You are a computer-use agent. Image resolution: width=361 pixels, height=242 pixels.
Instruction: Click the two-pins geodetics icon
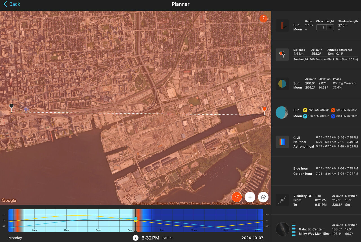point(282,55)
